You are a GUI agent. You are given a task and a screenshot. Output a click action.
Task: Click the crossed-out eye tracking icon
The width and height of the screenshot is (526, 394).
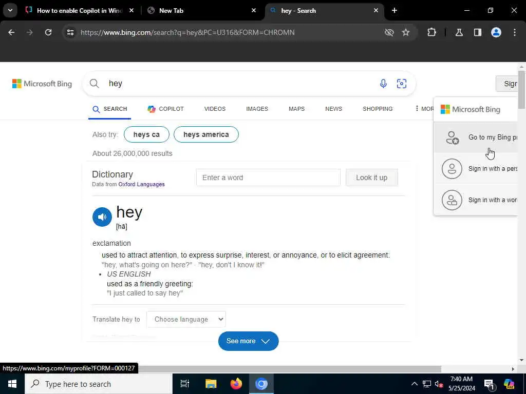pos(389,32)
